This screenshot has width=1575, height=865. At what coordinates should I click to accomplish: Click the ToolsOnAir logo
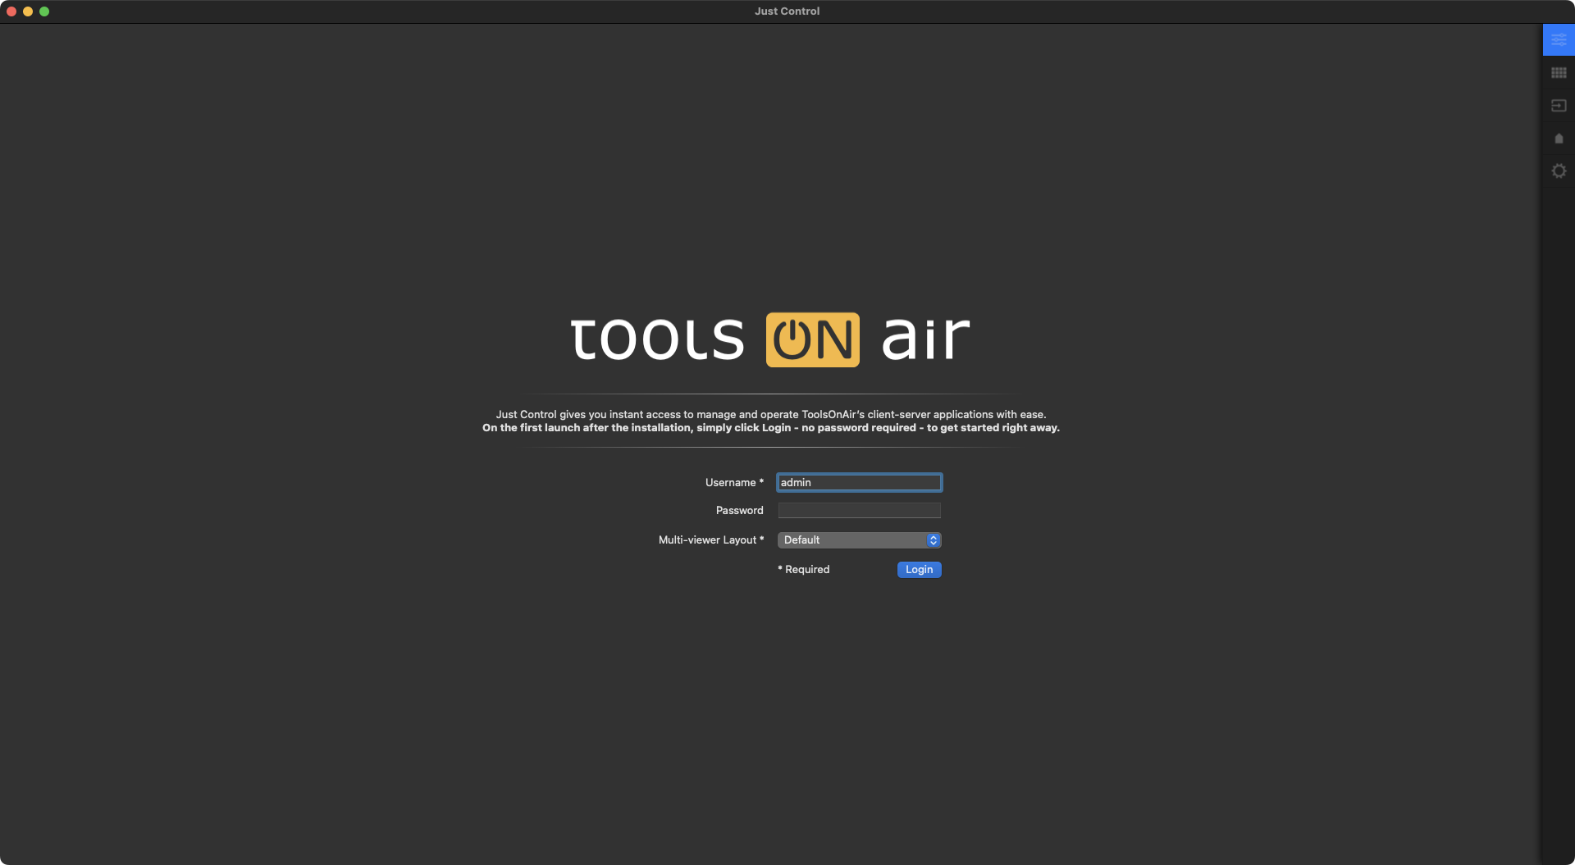click(x=770, y=339)
